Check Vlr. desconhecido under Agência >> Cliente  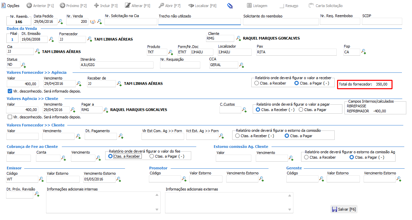(x=10, y=117)
